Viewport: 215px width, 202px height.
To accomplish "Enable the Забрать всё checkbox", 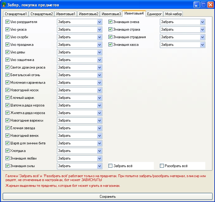I will pos(111,166).
